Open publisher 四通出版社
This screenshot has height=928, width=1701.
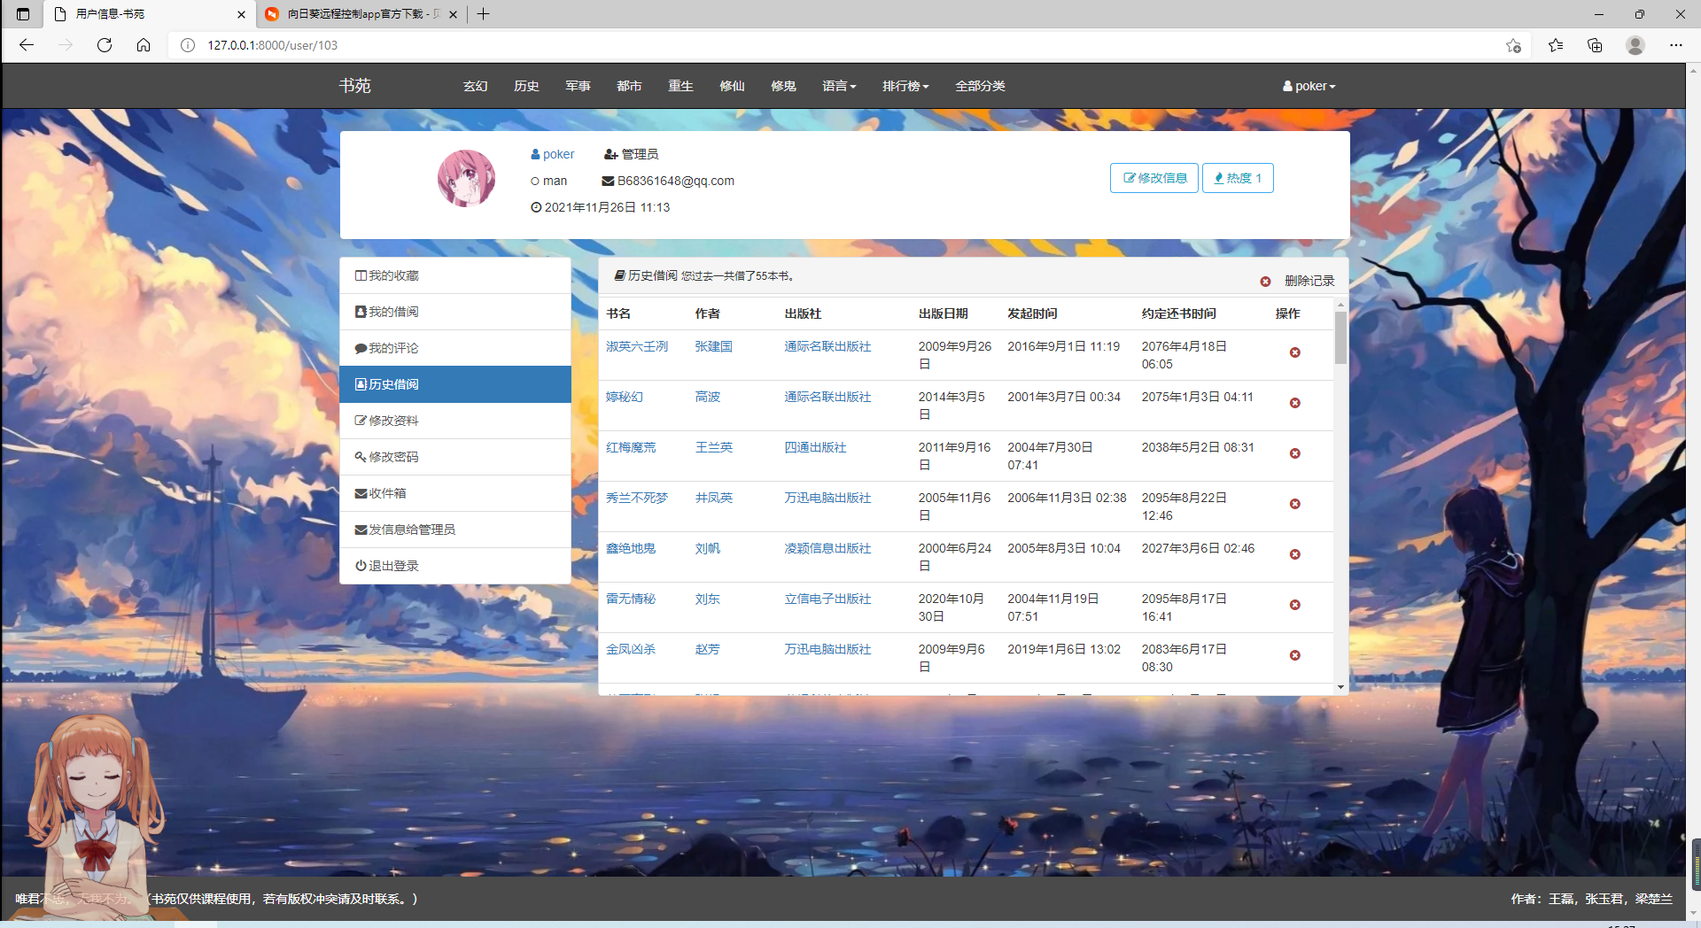pyautogui.click(x=815, y=447)
